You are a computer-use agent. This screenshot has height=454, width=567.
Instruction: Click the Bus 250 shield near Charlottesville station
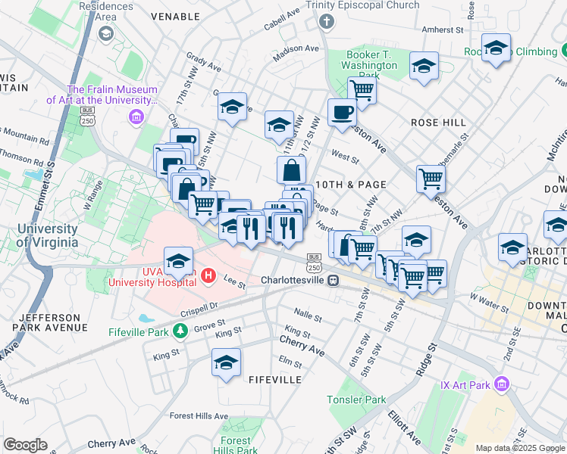[314, 263]
